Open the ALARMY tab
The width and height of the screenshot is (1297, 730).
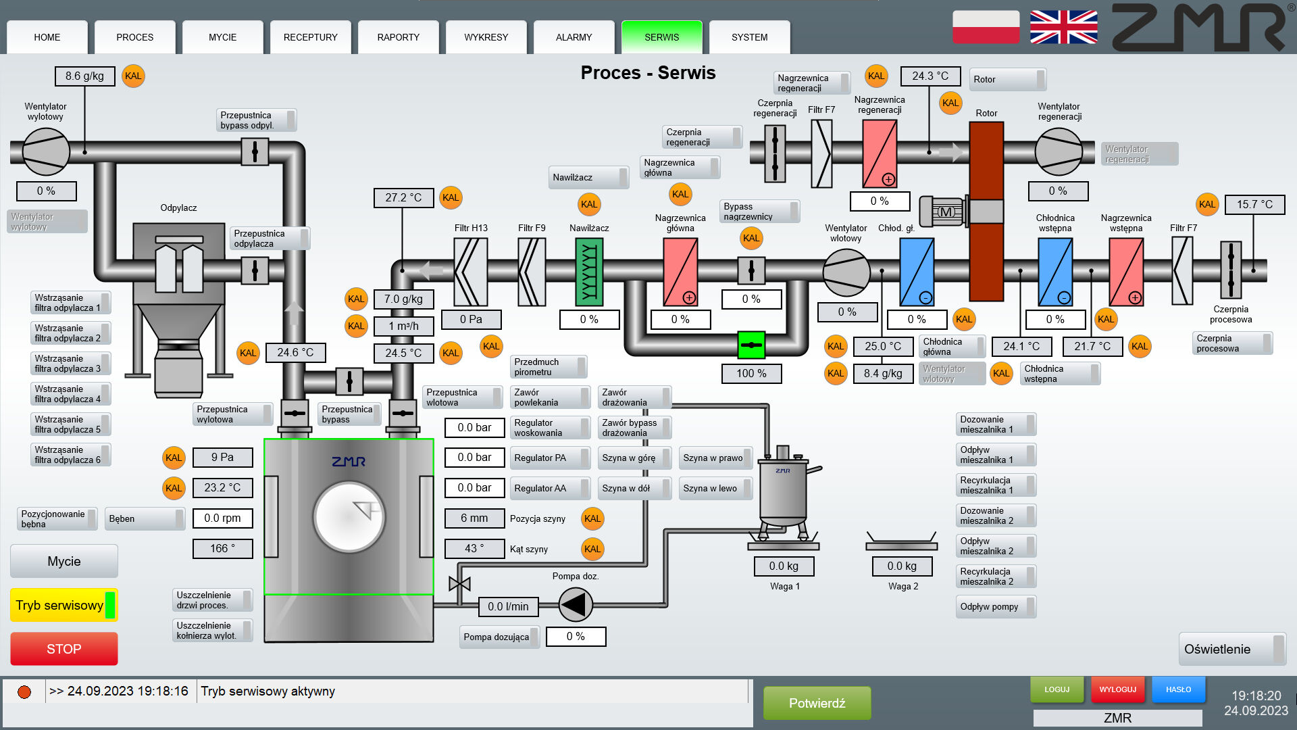[x=574, y=37]
